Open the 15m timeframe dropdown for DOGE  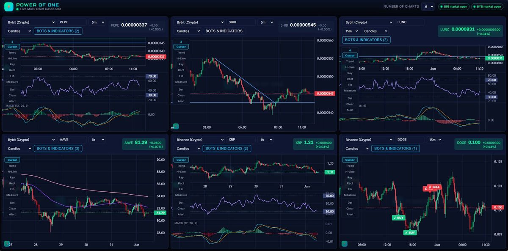click(x=434, y=140)
